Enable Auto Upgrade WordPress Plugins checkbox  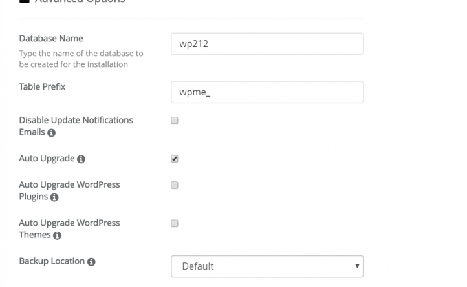pos(175,185)
